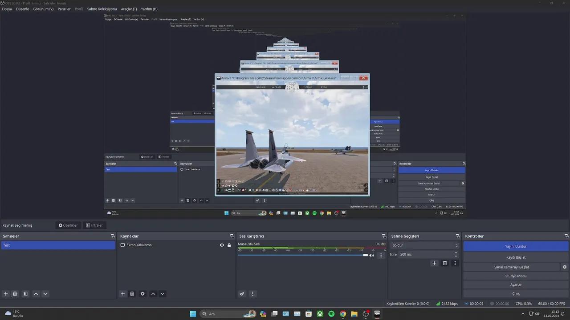Open the Araçlar menu
570x320 pixels.
coord(129,9)
